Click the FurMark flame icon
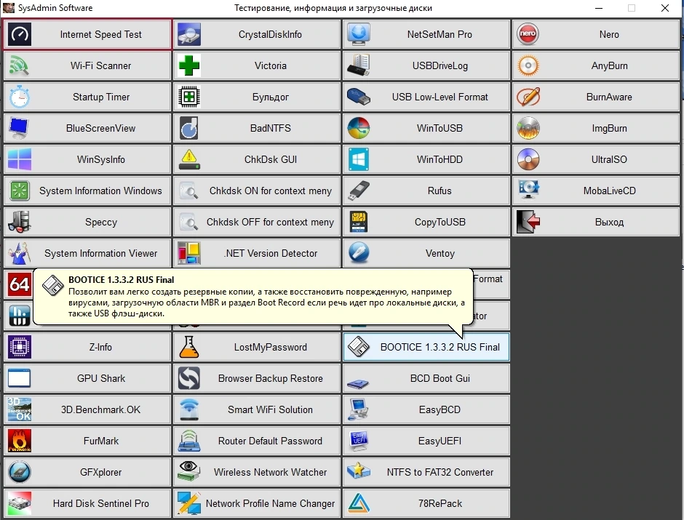The height and width of the screenshot is (520, 684). 20,441
